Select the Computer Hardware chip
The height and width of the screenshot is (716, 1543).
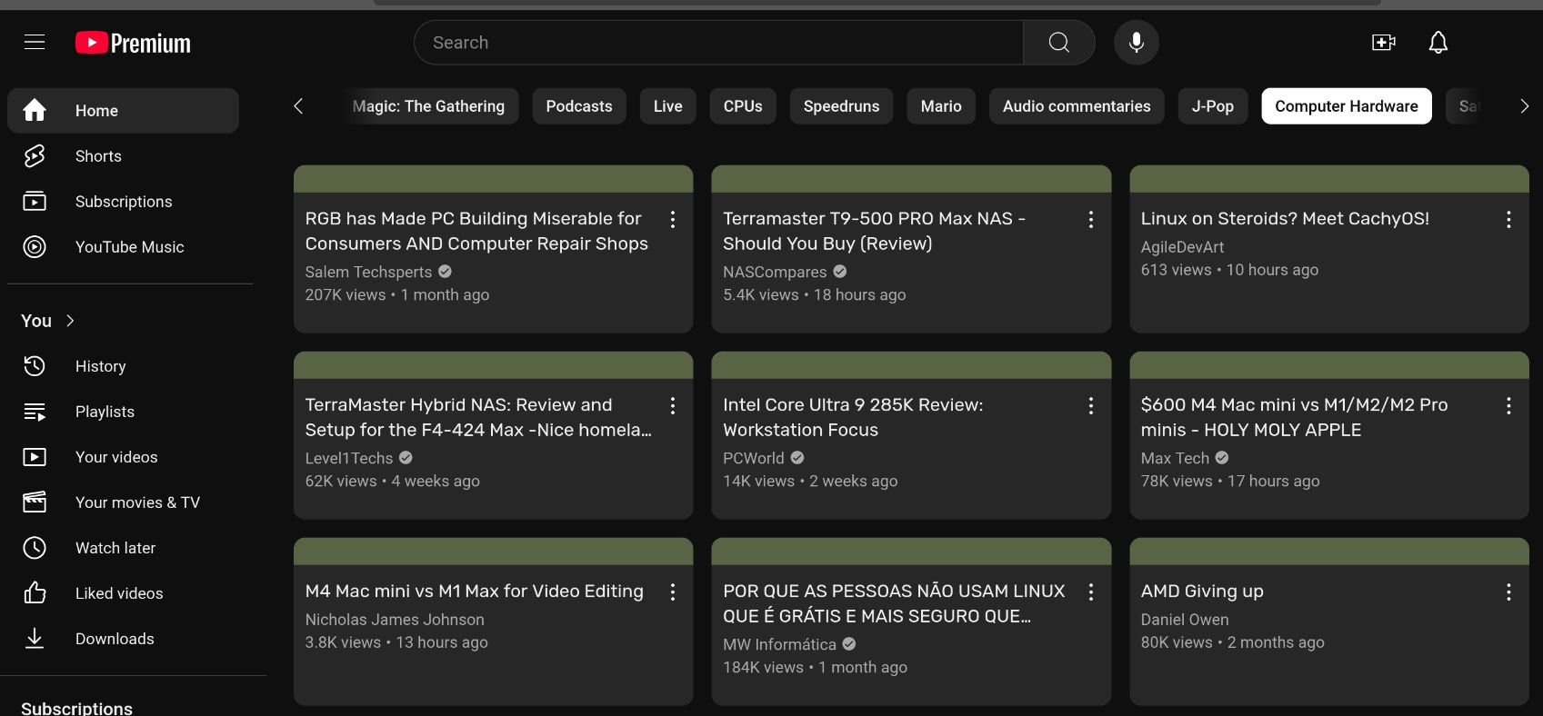(x=1347, y=106)
